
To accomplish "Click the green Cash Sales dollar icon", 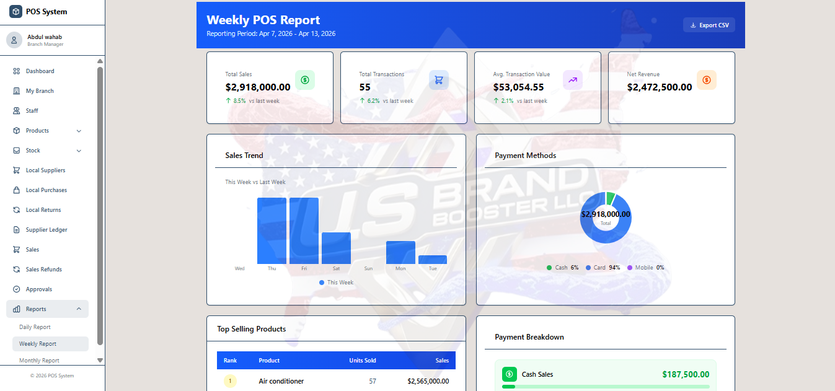I will coord(509,374).
